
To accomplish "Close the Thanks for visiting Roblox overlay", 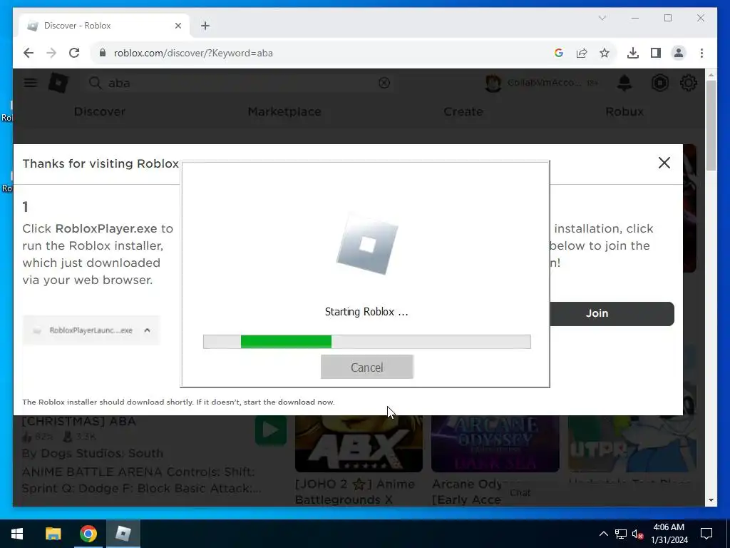I will 664,163.
